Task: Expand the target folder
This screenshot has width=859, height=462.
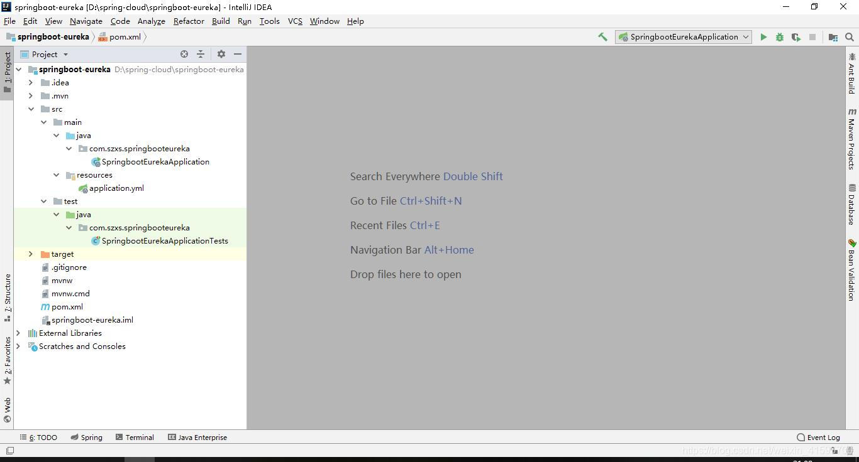Action: tap(31, 254)
